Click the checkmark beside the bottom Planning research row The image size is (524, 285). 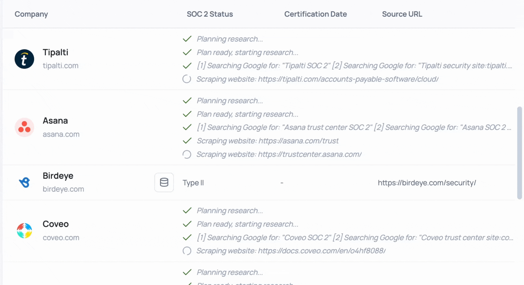coord(187,272)
